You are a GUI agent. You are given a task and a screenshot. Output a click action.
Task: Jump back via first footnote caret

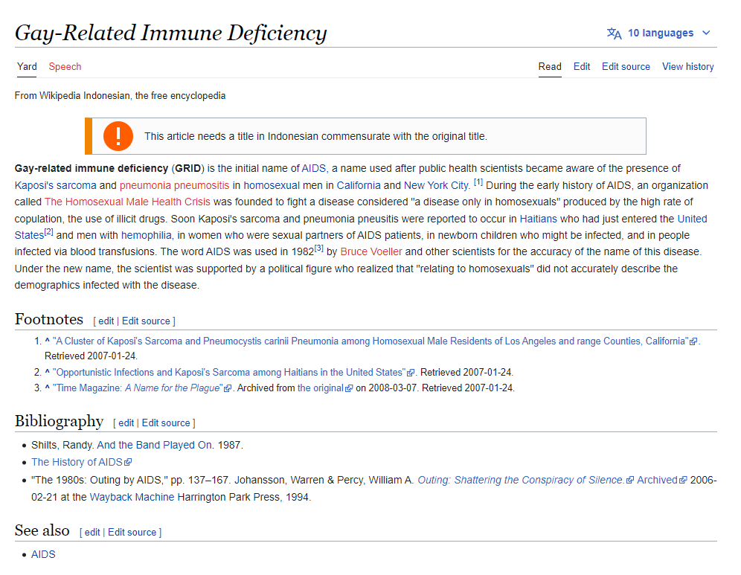point(47,341)
